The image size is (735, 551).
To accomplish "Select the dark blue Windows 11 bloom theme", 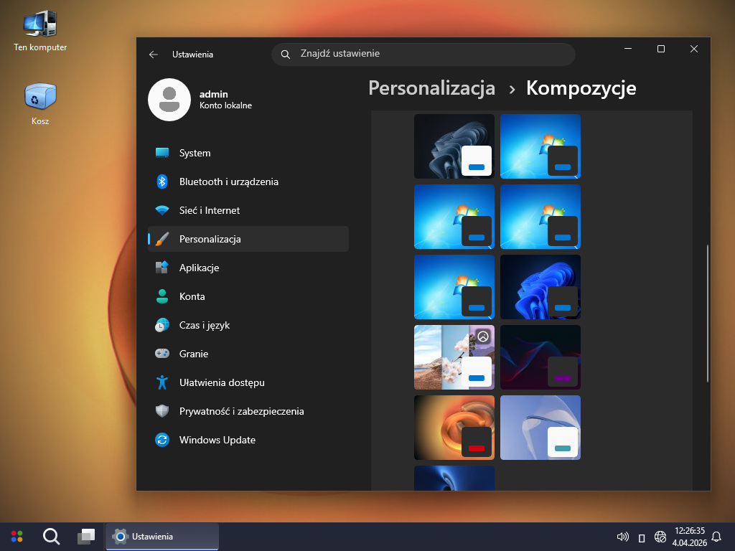I will 540,286.
